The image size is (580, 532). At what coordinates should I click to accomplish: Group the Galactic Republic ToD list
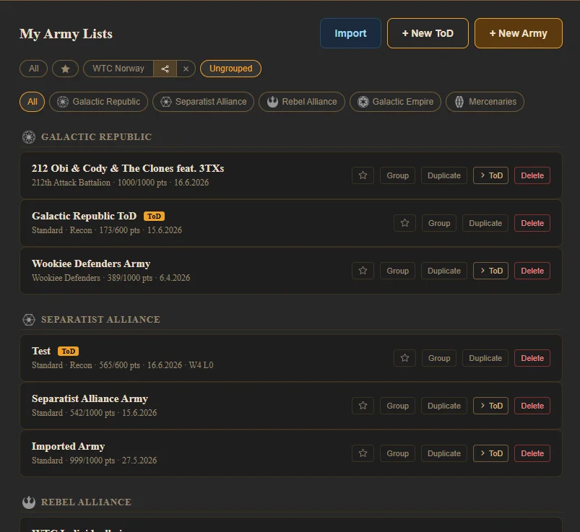pyautogui.click(x=439, y=223)
